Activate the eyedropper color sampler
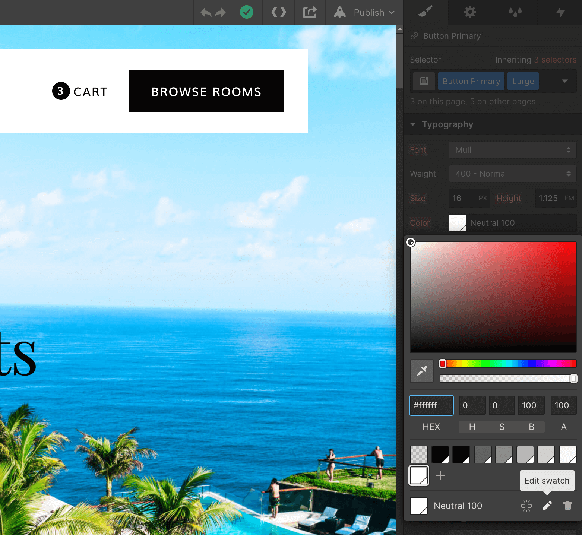 pos(421,371)
